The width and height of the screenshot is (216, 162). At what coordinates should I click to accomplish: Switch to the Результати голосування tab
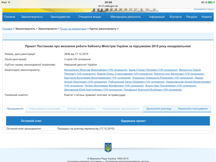coord(193,108)
